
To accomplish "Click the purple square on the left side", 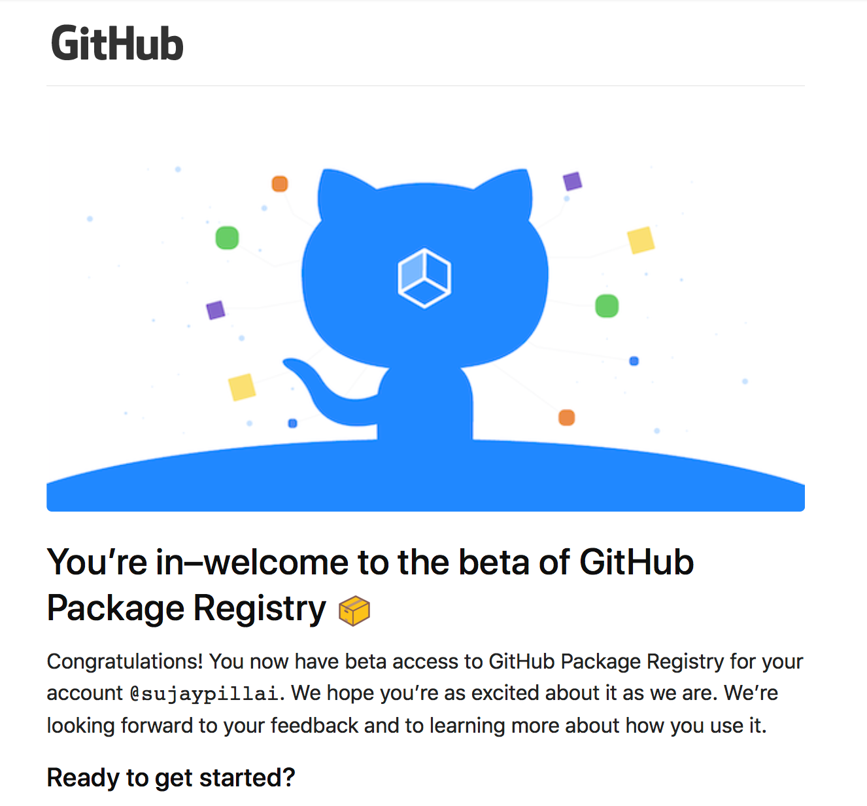I will 216,309.
